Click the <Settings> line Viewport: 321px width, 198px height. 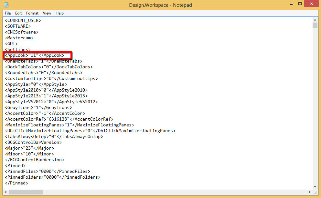point(18,49)
